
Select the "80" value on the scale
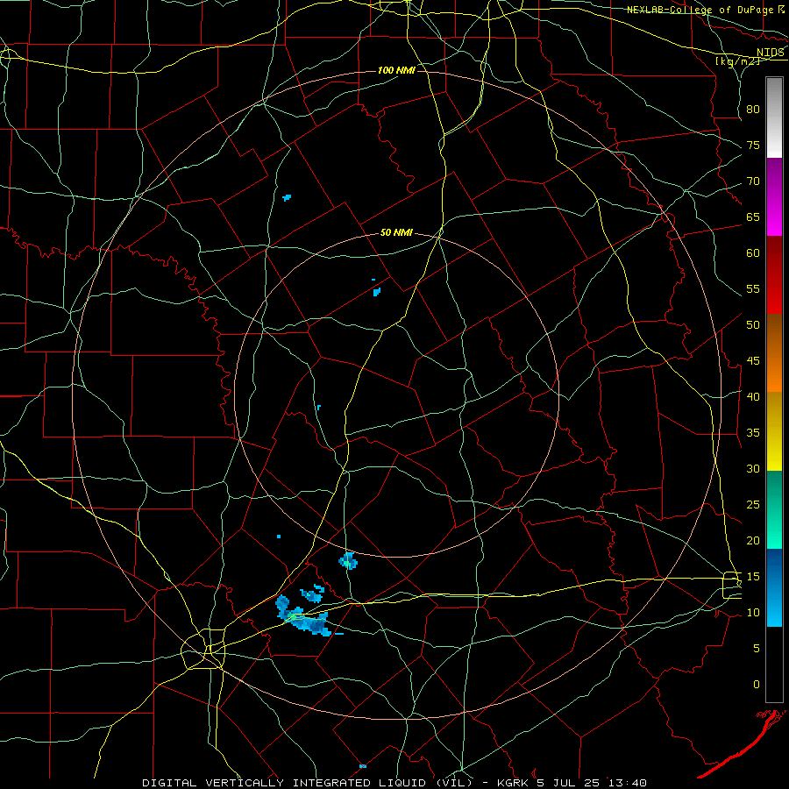coord(753,110)
